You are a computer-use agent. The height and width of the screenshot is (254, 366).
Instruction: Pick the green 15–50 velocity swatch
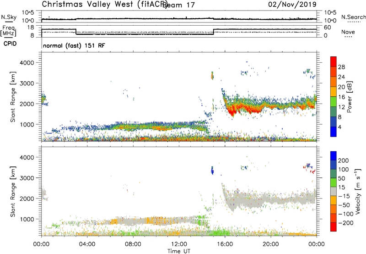[334, 182]
